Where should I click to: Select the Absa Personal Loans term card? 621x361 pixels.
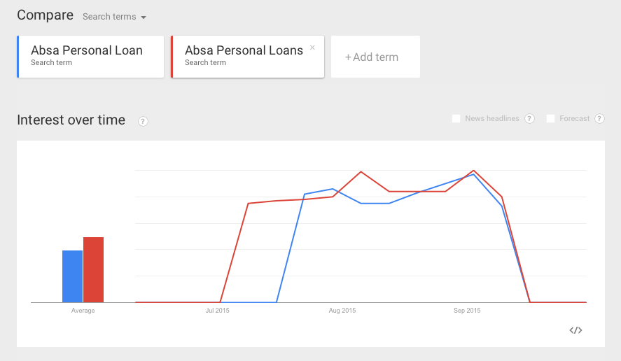(x=244, y=57)
